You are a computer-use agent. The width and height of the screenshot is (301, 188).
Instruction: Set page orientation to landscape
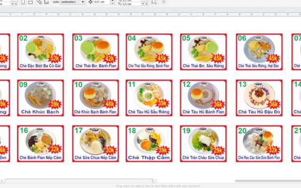click(x=31, y=2)
